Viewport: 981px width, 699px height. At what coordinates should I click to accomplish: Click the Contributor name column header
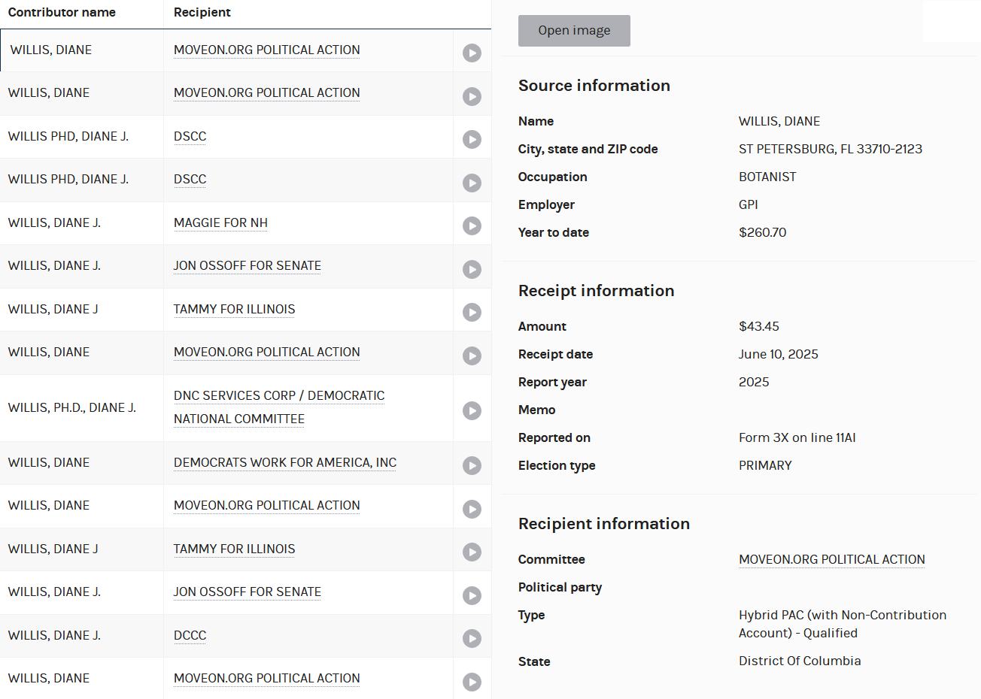(62, 12)
